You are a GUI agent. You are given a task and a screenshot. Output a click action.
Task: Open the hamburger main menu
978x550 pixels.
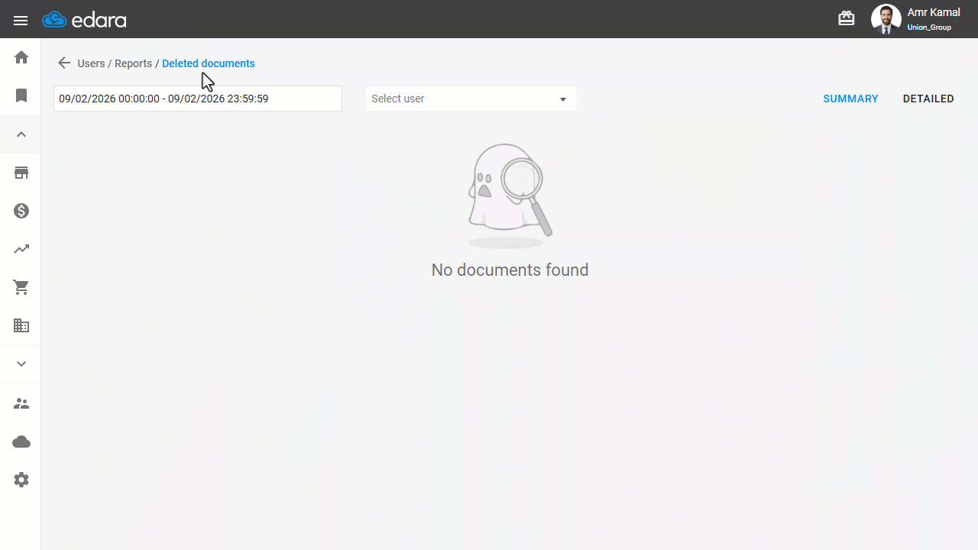(x=21, y=21)
